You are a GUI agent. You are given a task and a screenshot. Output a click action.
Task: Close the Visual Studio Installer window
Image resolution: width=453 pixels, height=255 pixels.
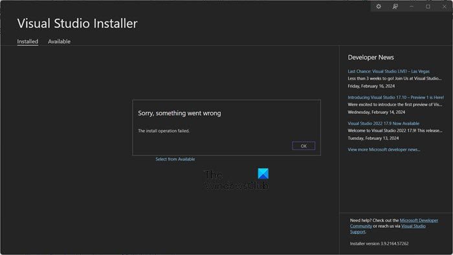[445, 6]
